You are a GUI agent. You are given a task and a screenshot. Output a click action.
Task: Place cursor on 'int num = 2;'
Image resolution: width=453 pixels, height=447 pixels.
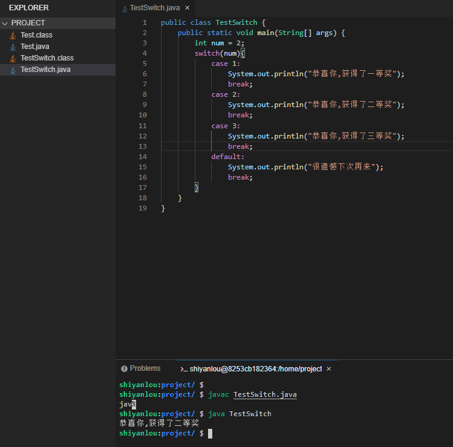220,43
